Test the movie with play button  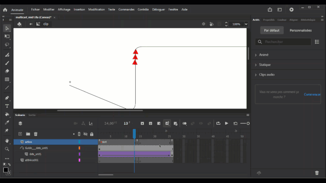coord(291,9)
